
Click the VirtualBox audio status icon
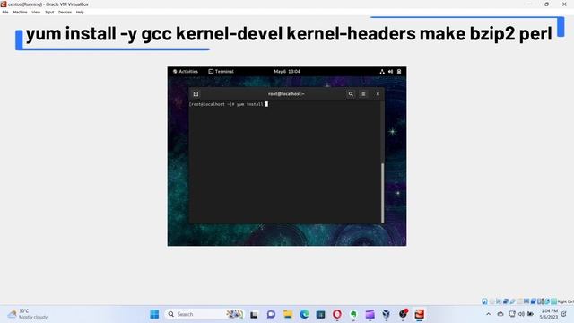[x=499, y=301]
